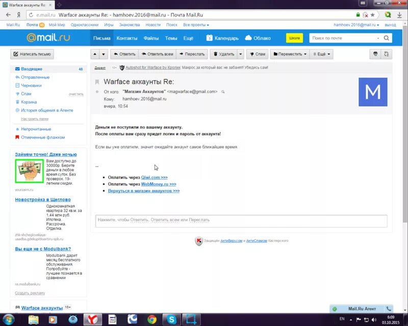Go to next message down arrow
408x326 pixels.
coord(104,54)
